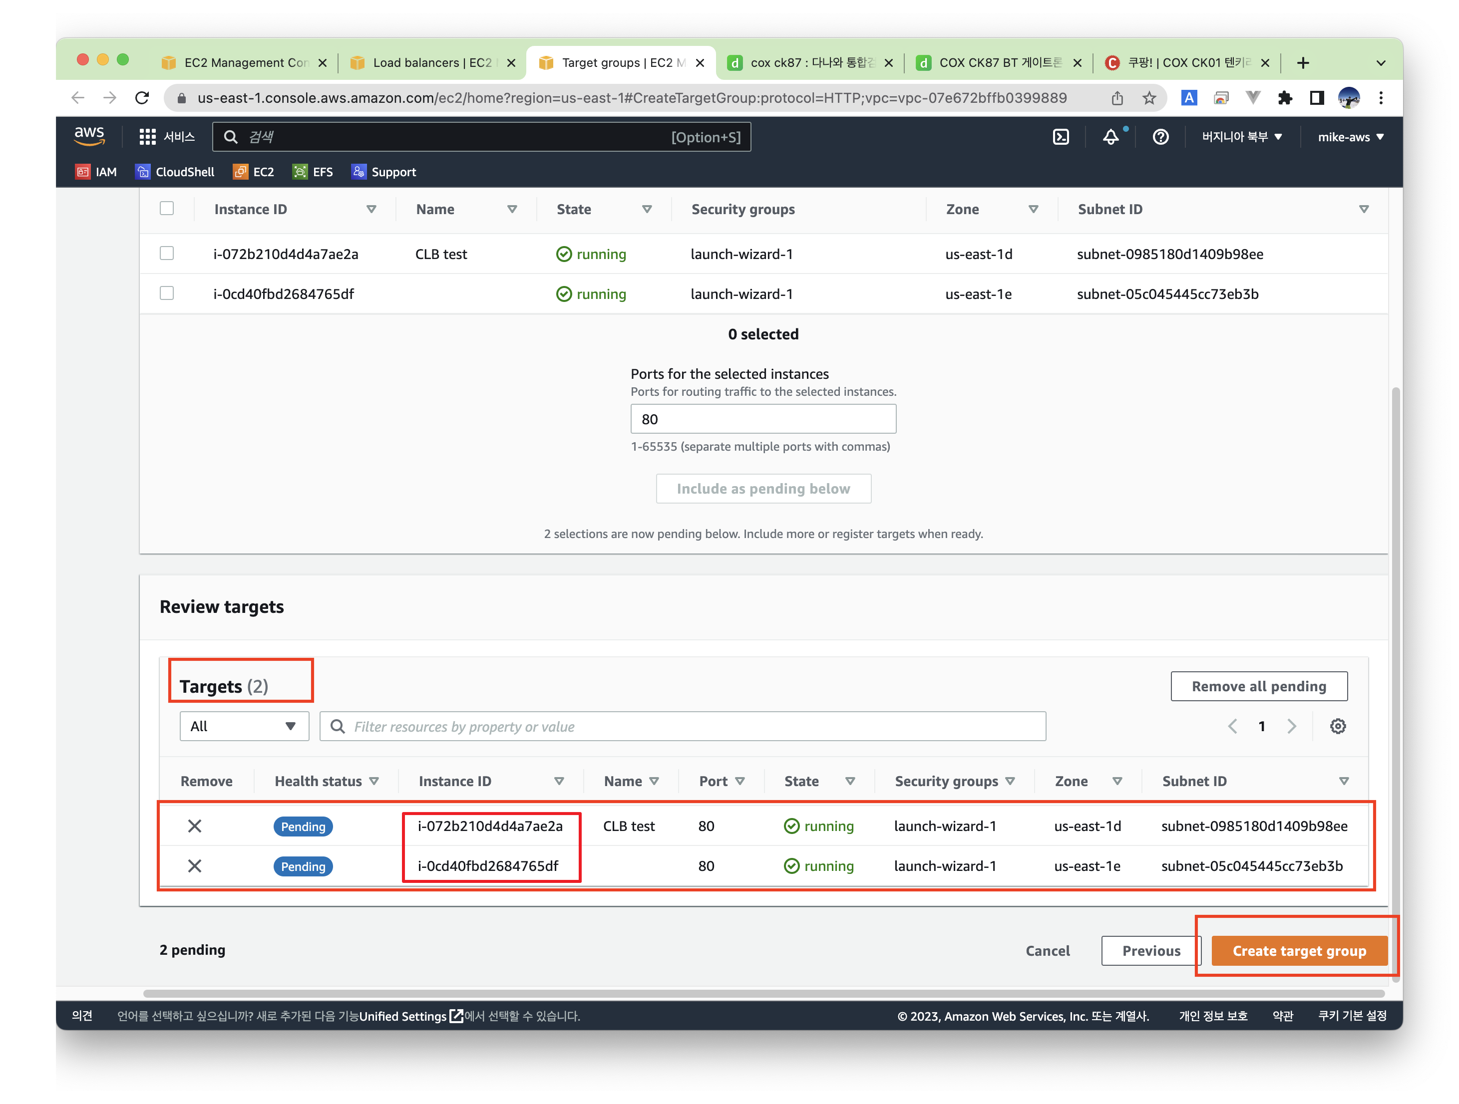Click the Remove all pending button
The height and width of the screenshot is (1104, 1459).
click(x=1258, y=687)
